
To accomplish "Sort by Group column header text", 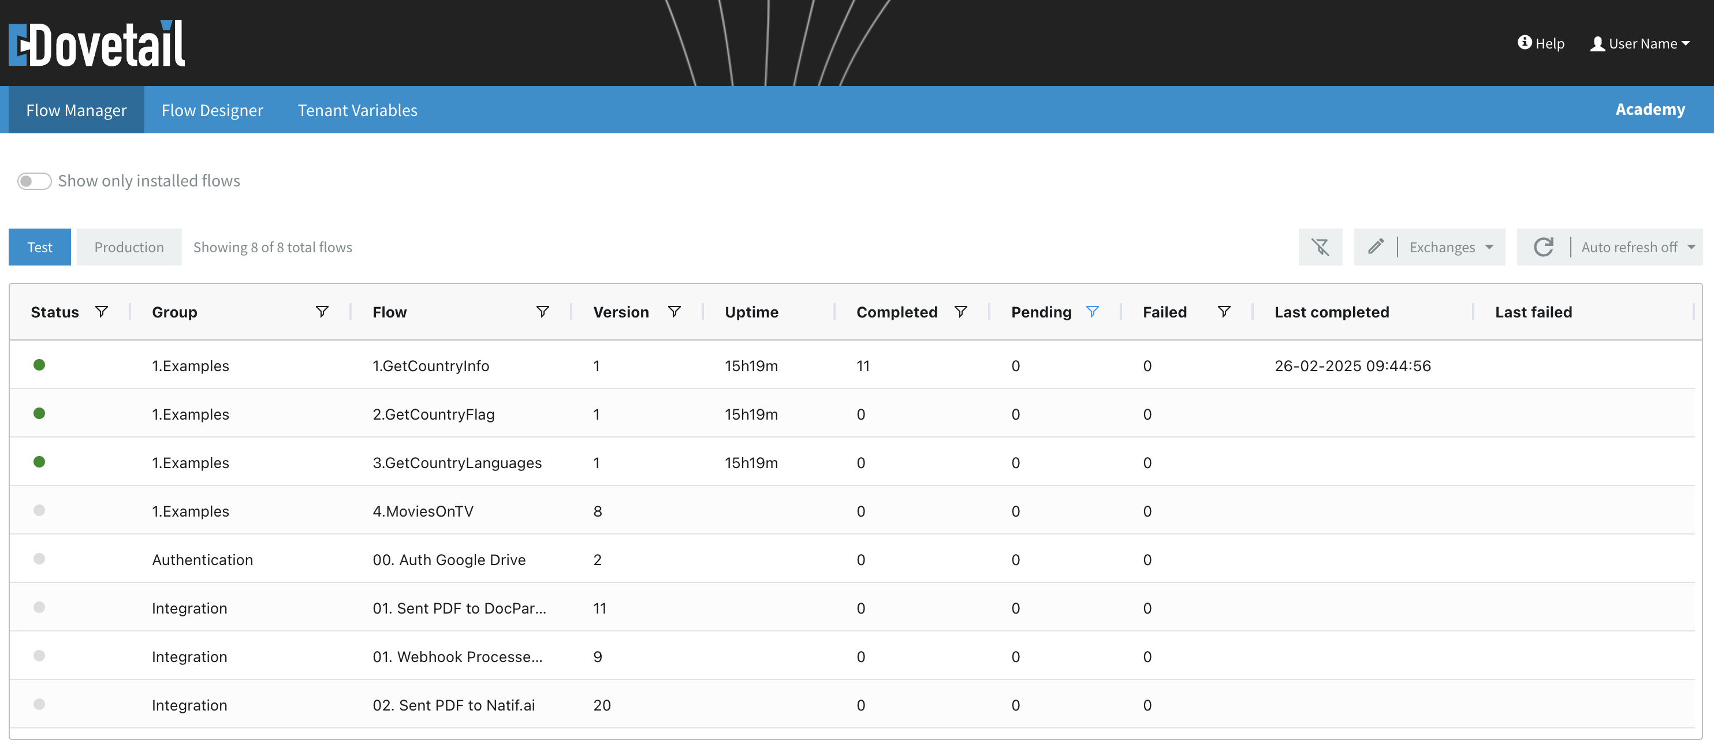I will tap(174, 312).
